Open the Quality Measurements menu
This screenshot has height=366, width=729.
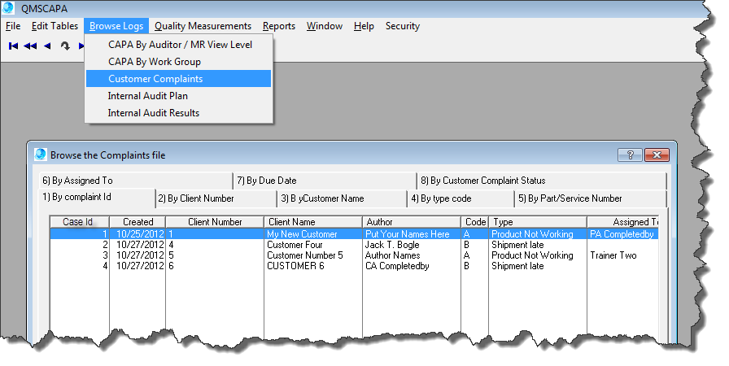203,26
